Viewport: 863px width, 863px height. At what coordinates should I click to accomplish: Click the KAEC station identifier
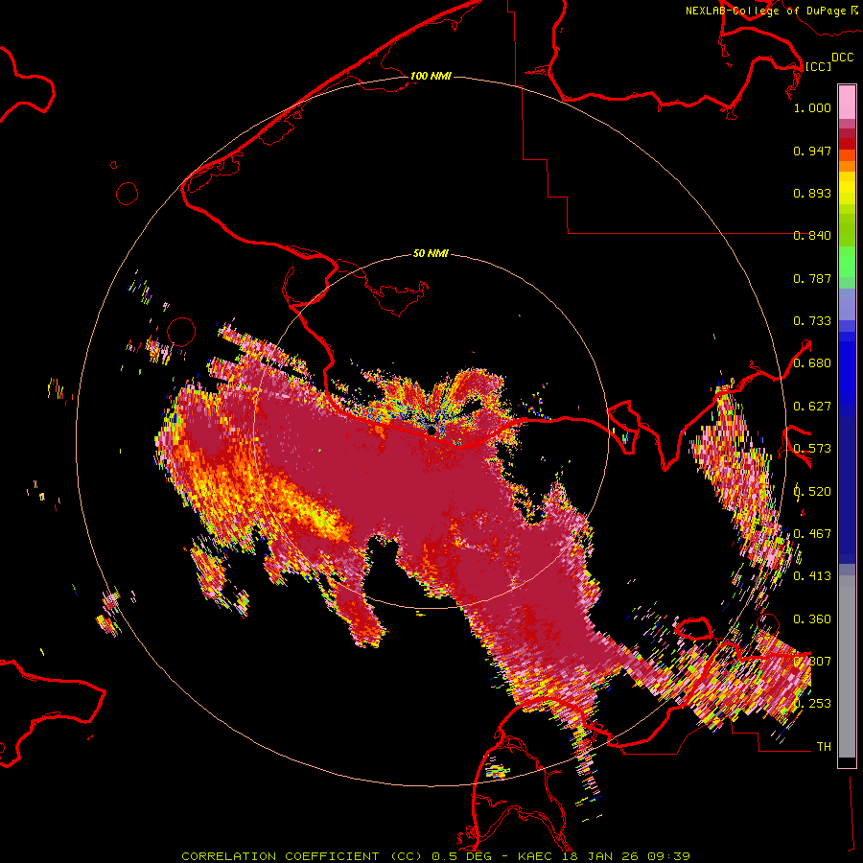pos(537,856)
